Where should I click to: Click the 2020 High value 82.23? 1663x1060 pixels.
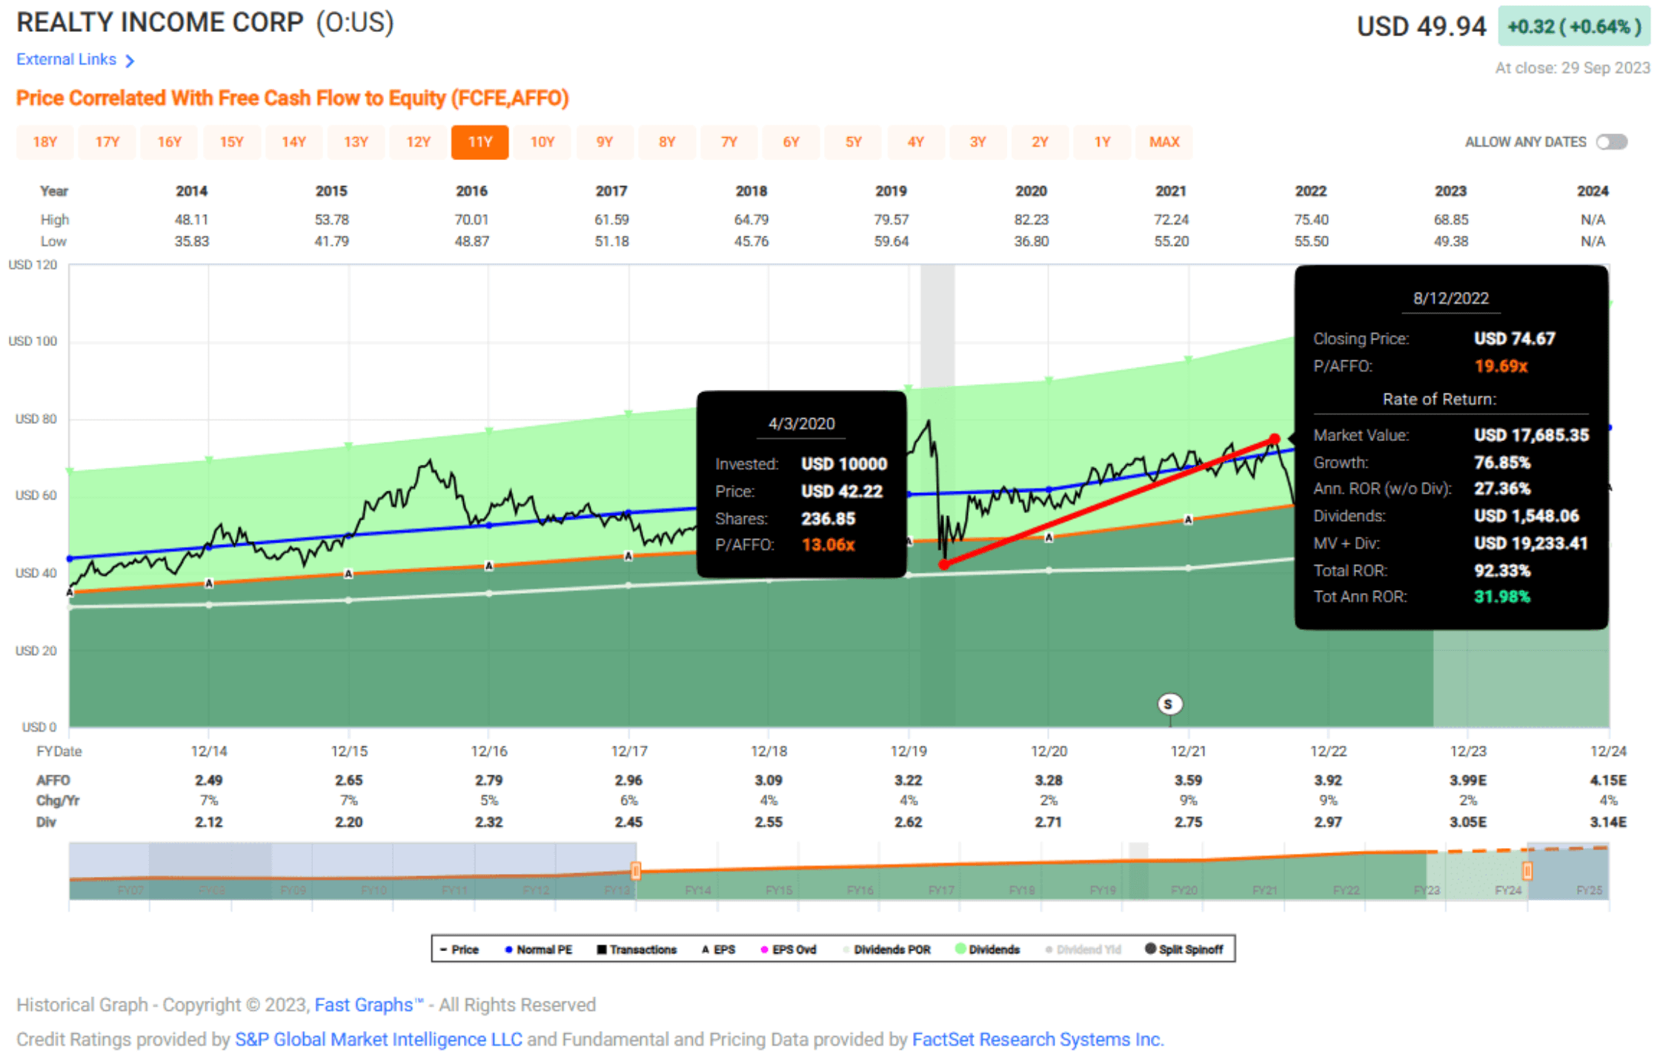(x=1031, y=220)
